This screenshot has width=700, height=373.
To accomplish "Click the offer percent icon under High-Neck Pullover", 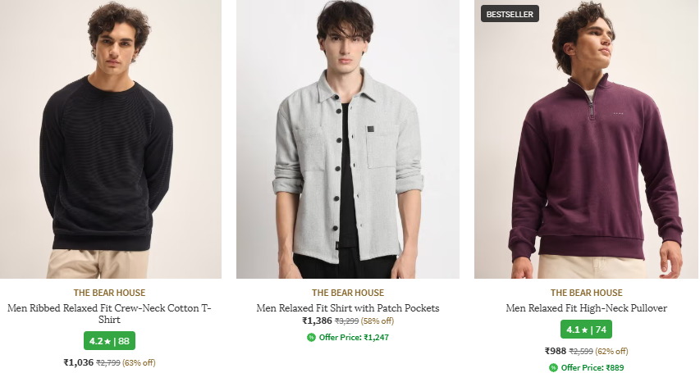I will pyautogui.click(x=553, y=367).
